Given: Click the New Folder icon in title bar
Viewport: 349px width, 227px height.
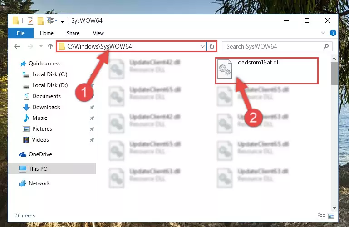Looking at the screenshot, I should click(40, 21).
